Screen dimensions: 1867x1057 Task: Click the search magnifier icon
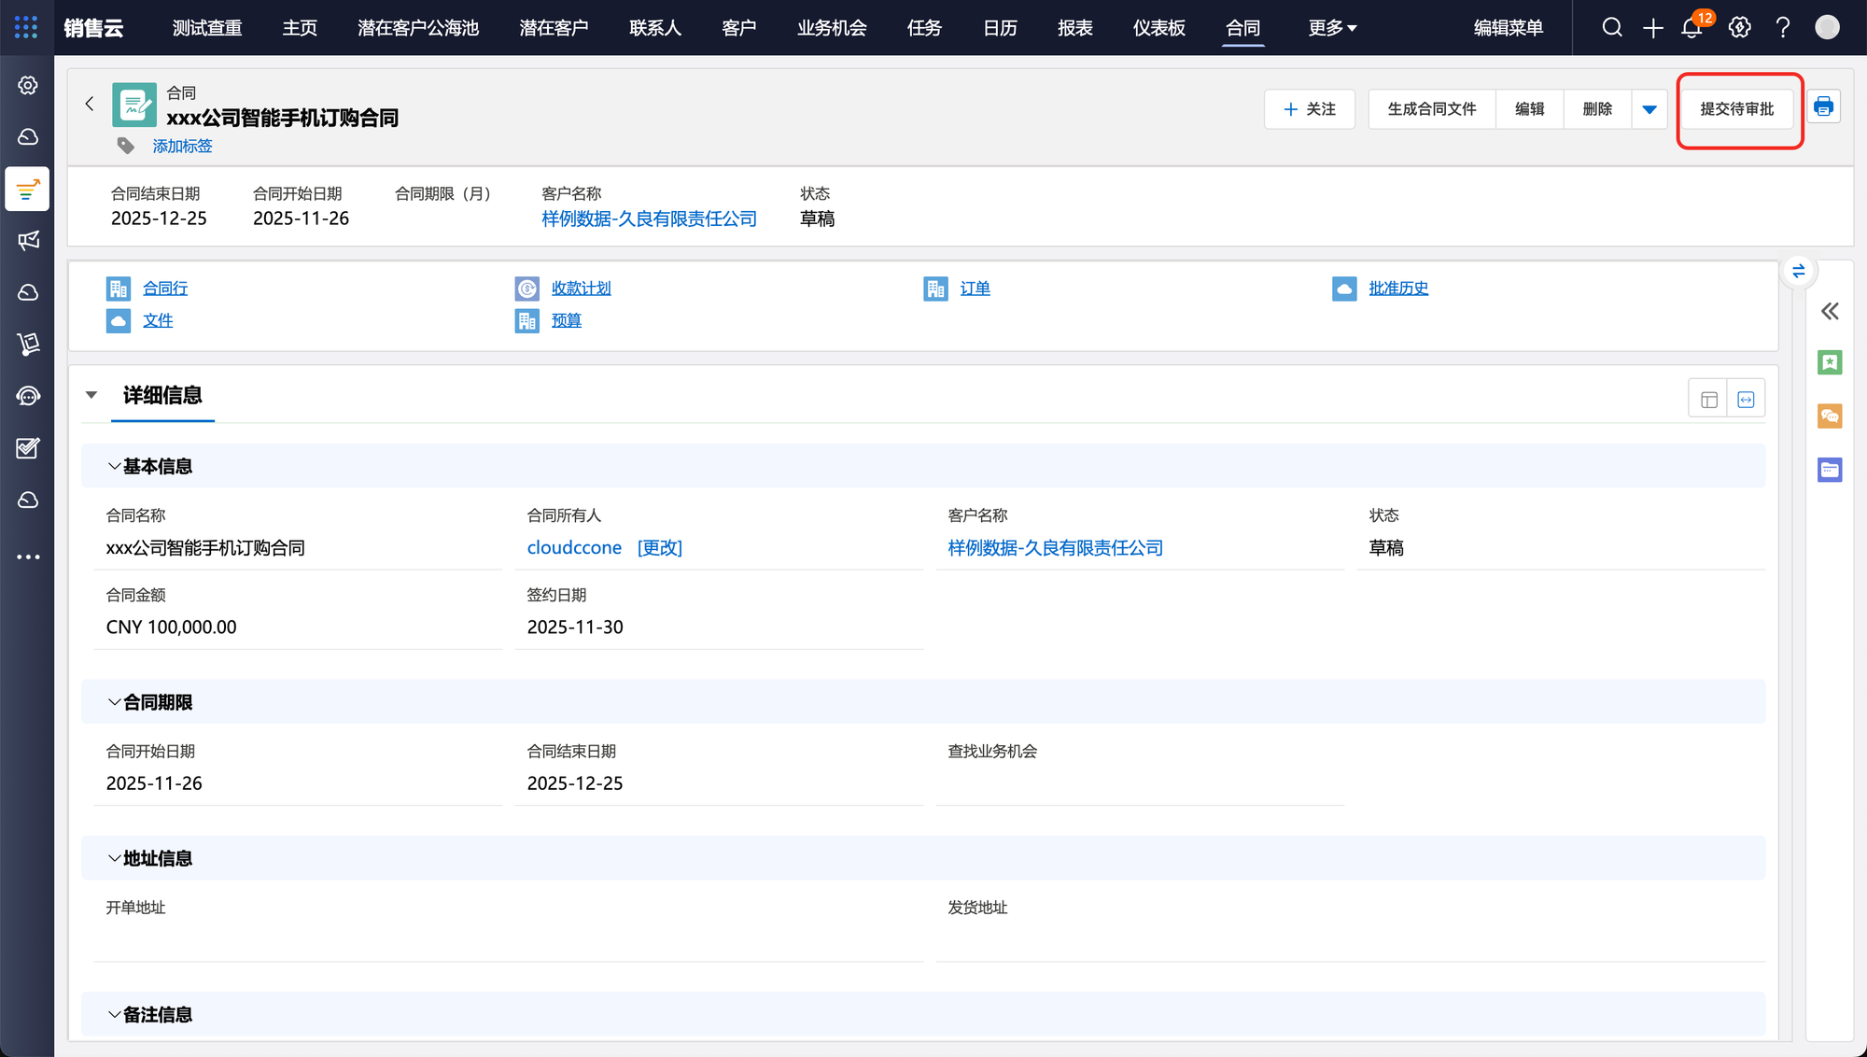pos(1612,28)
